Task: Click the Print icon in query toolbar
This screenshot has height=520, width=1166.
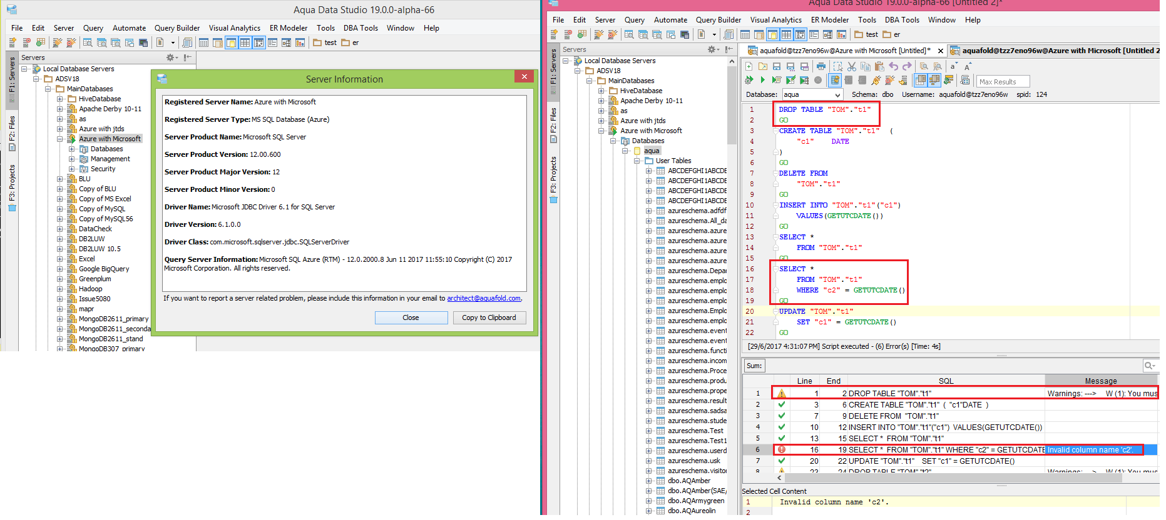Action: [x=821, y=66]
